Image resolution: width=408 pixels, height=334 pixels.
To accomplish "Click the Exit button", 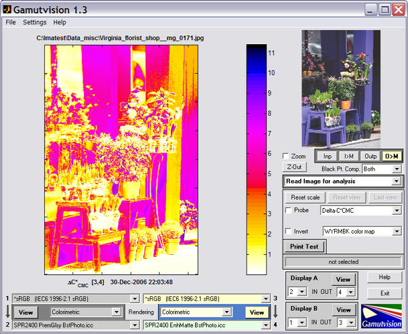I will (384, 293).
